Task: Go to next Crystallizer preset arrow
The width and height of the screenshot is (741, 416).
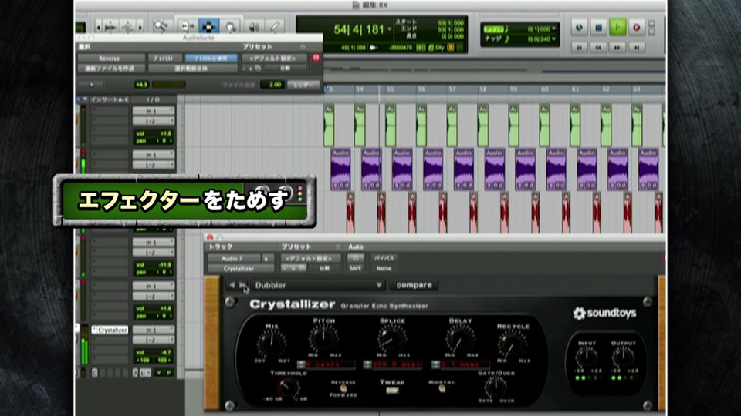Action: pyautogui.click(x=242, y=285)
